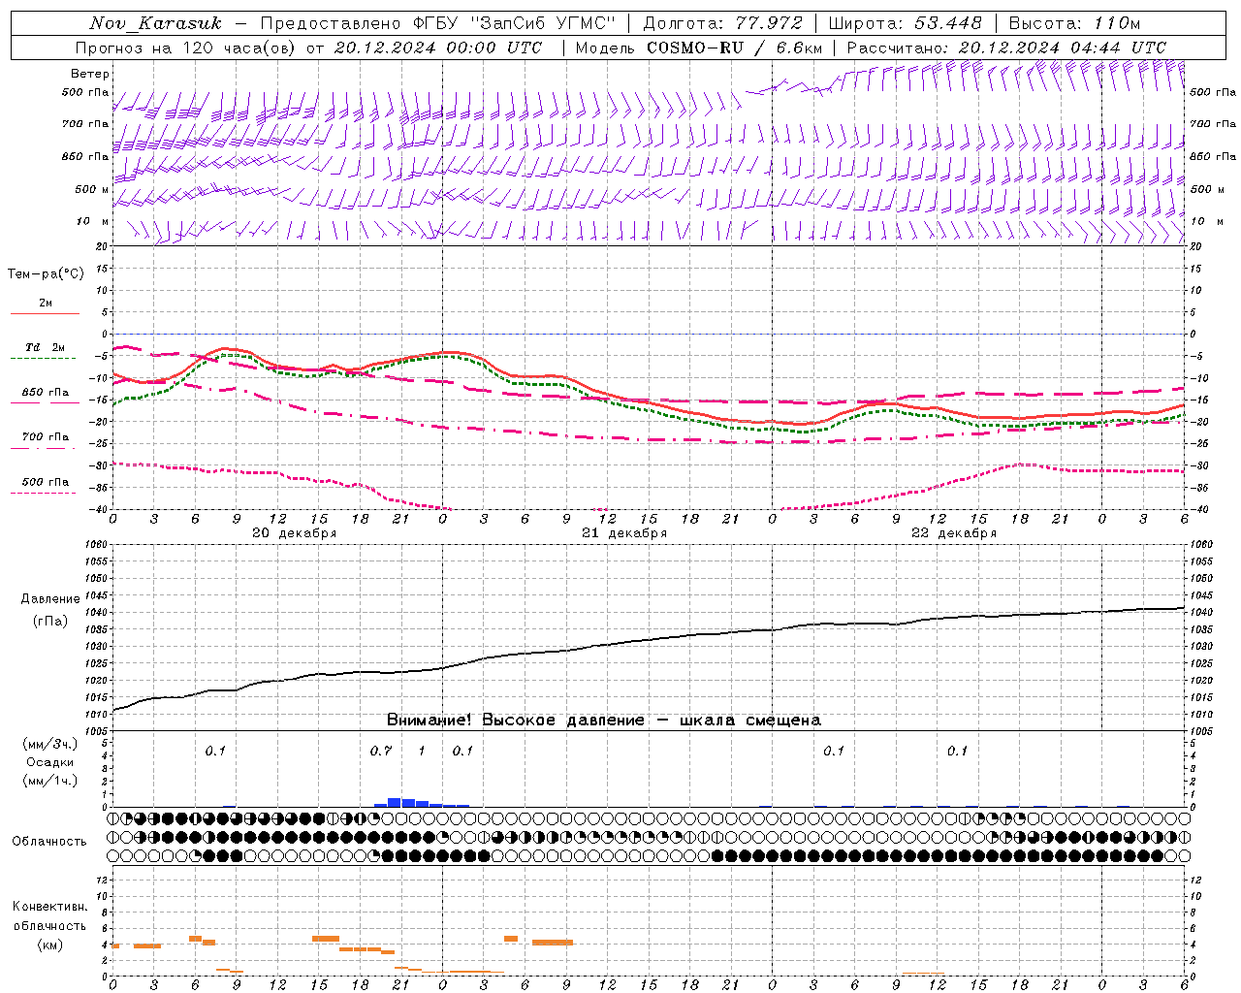
Task: Click the Модель COSMO-RU / 6.6км label
Action: [698, 48]
